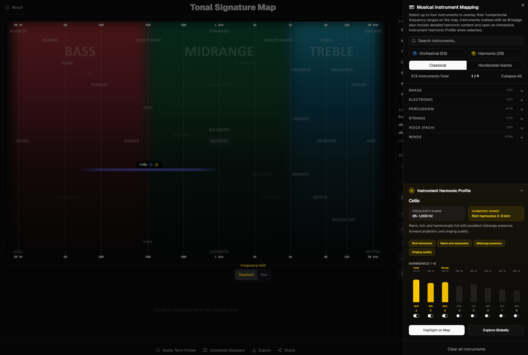Filter by Orchestral (55) instruments
The height and width of the screenshot is (355, 528).
[437, 53]
